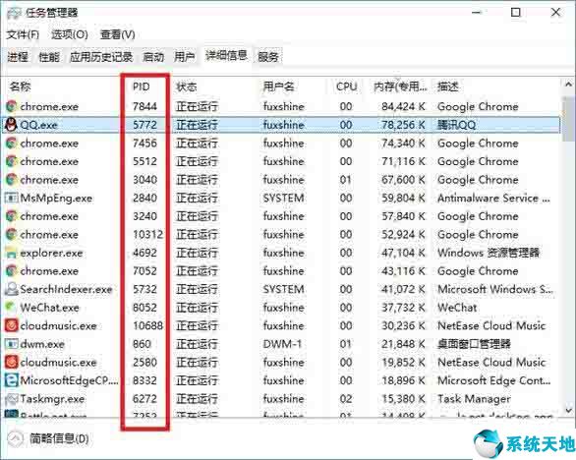Click cloudmusic.exe icon with PID 10688
The height and width of the screenshot is (460, 576).
11,325
